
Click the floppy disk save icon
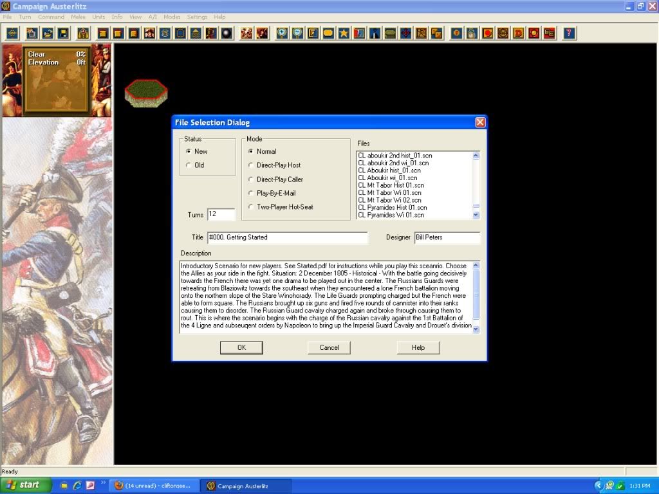coord(64,33)
